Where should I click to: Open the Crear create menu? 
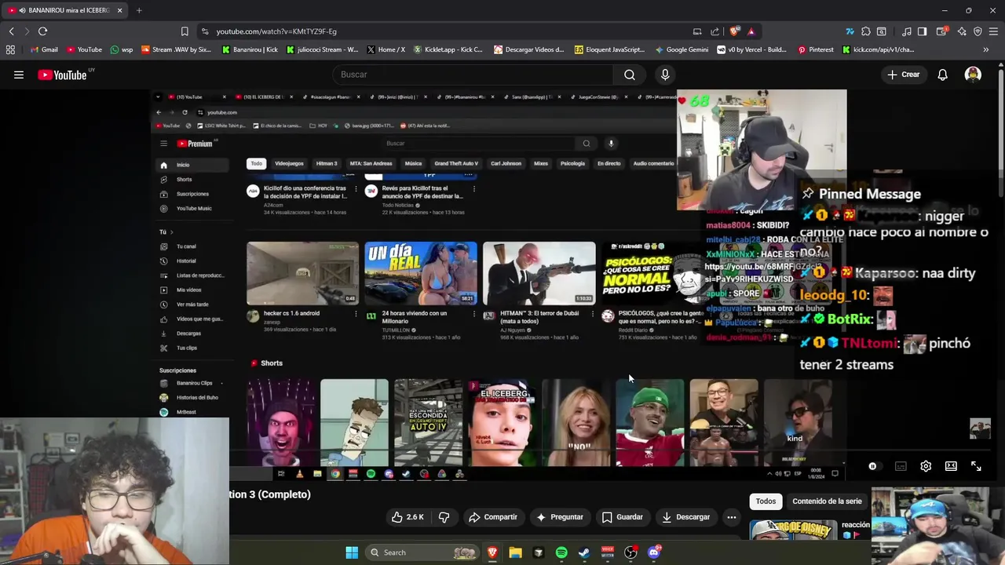click(x=903, y=75)
